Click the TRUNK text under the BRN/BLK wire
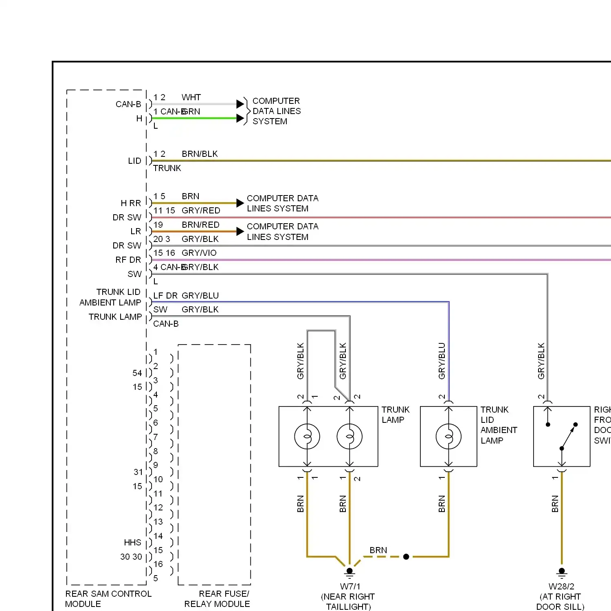611x611 pixels. point(167,168)
